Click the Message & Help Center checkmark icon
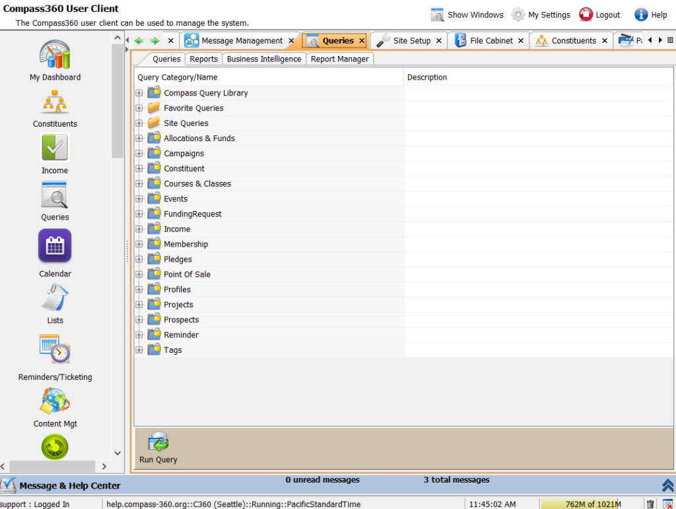Screen dimensions: 676x509 tap(8, 485)
